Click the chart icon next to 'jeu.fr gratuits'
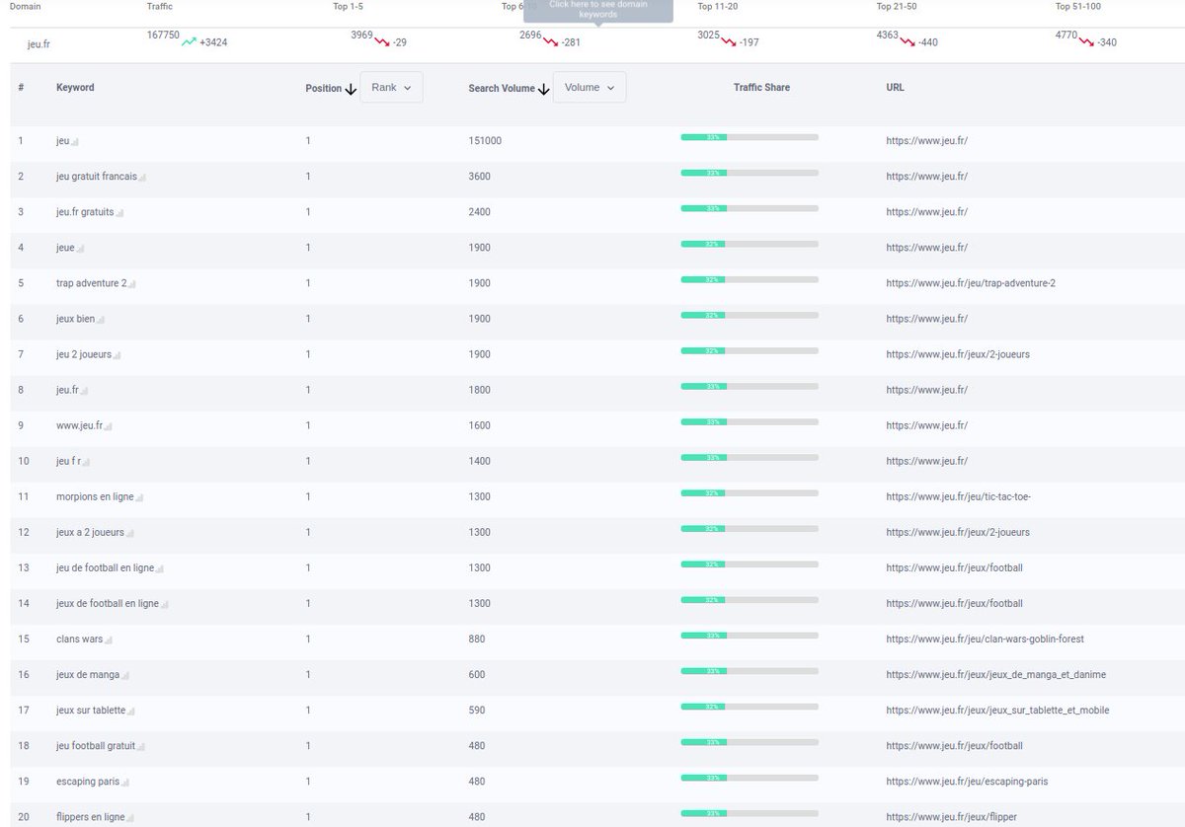Image resolution: width=1185 pixels, height=827 pixels. pos(120,214)
